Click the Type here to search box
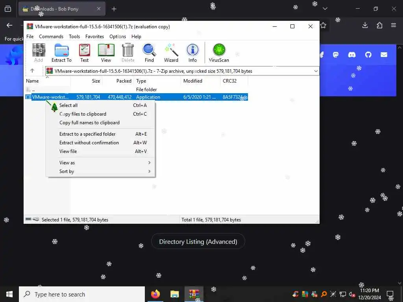This screenshot has width=403, height=302. [x=82, y=294]
